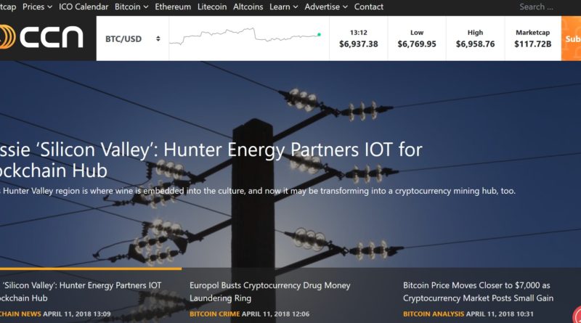The height and width of the screenshot is (323, 581).
Task: Open the Hunter Energy Partners IOT headline
Action: coord(211,160)
